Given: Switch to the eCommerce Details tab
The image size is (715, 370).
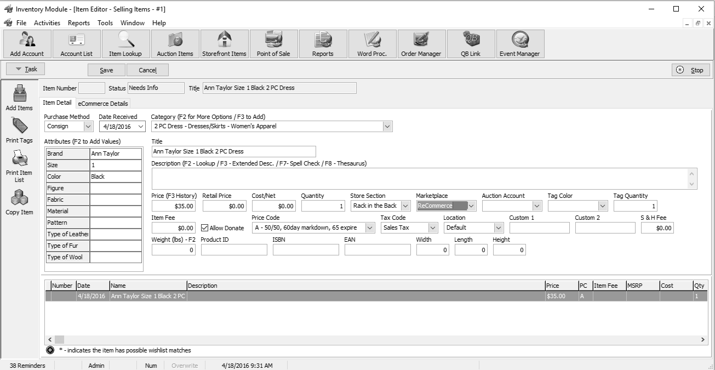Looking at the screenshot, I should pos(103,104).
